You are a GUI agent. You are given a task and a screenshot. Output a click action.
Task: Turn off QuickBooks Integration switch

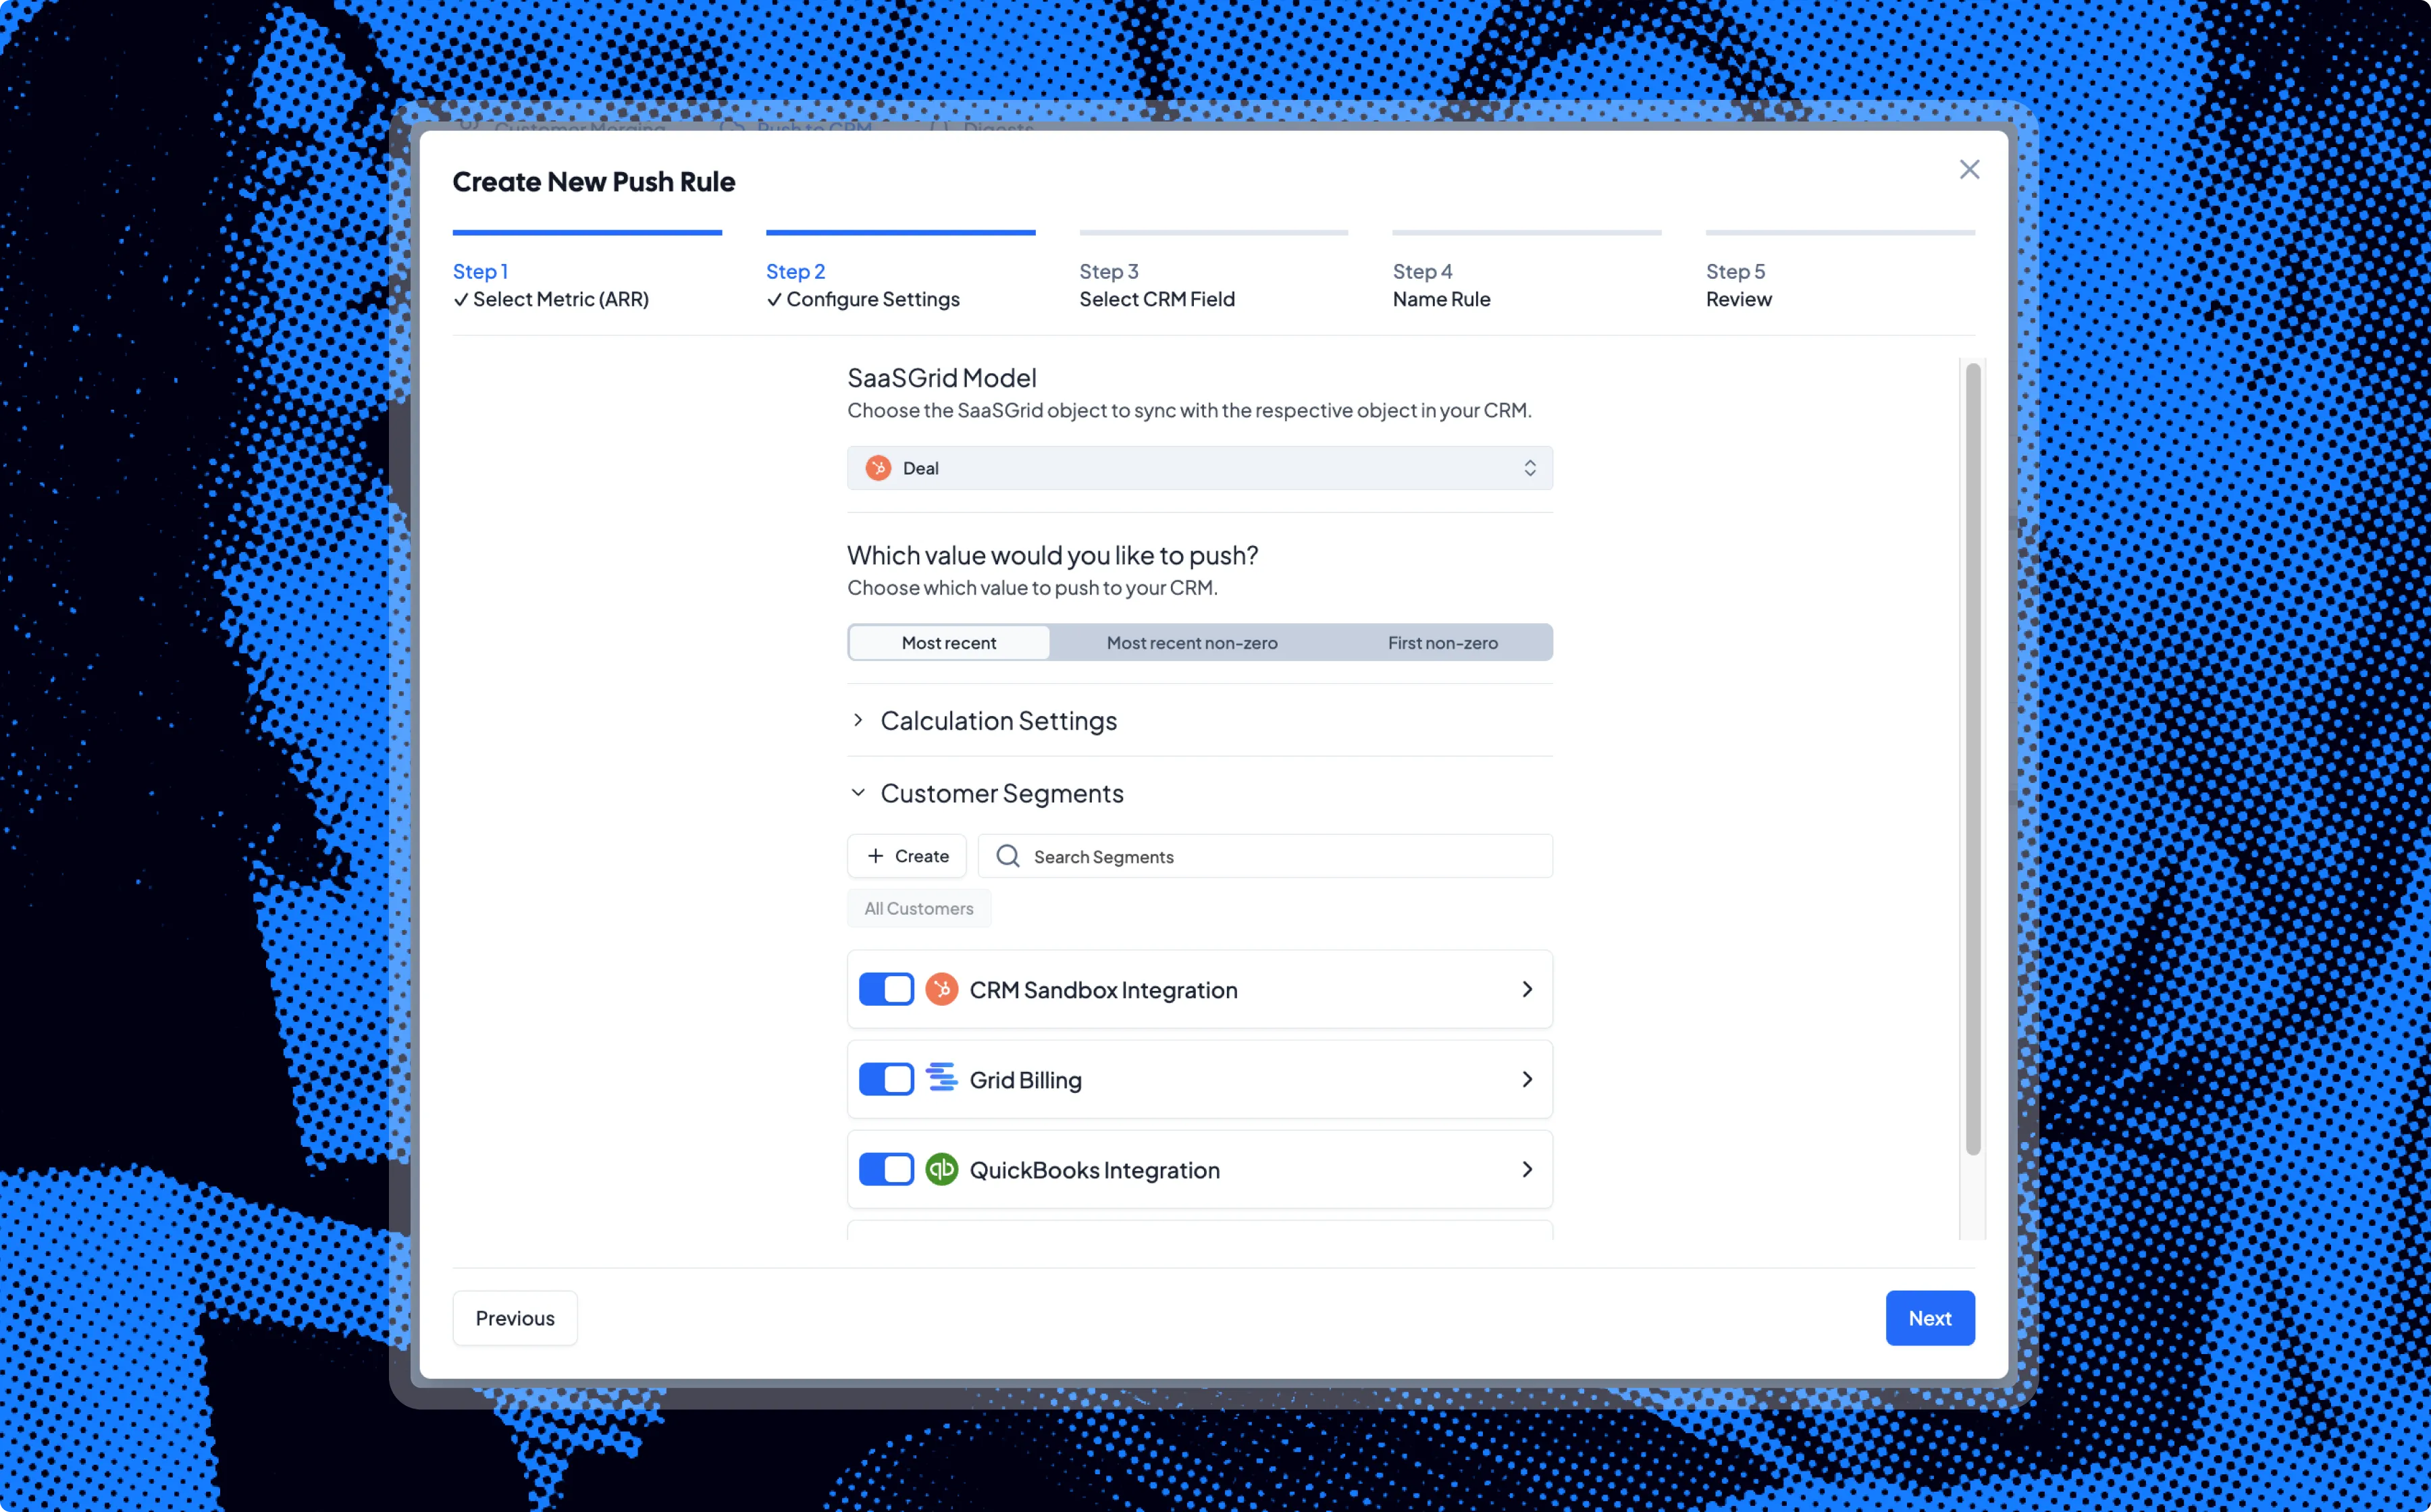[x=887, y=1169]
